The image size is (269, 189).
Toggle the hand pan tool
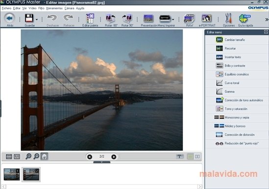point(44,156)
